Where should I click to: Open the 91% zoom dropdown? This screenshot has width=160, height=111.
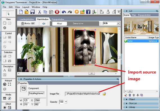pyautogui.click(x=118, y=23)
